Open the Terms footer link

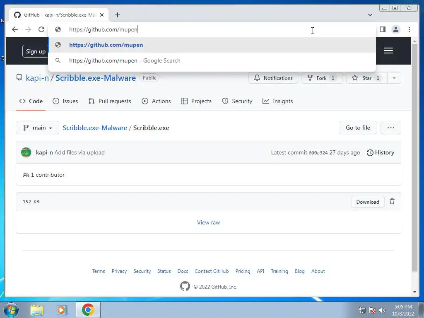99,271
